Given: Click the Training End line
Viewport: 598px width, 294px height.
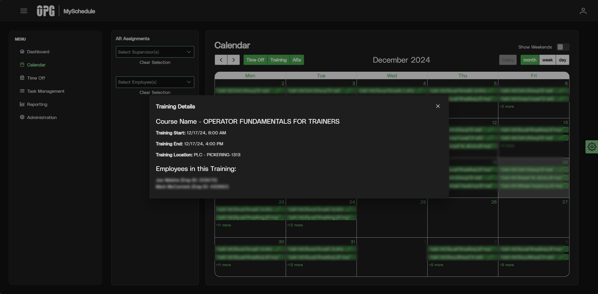Looking at the screenshot, I should [190, 144].
